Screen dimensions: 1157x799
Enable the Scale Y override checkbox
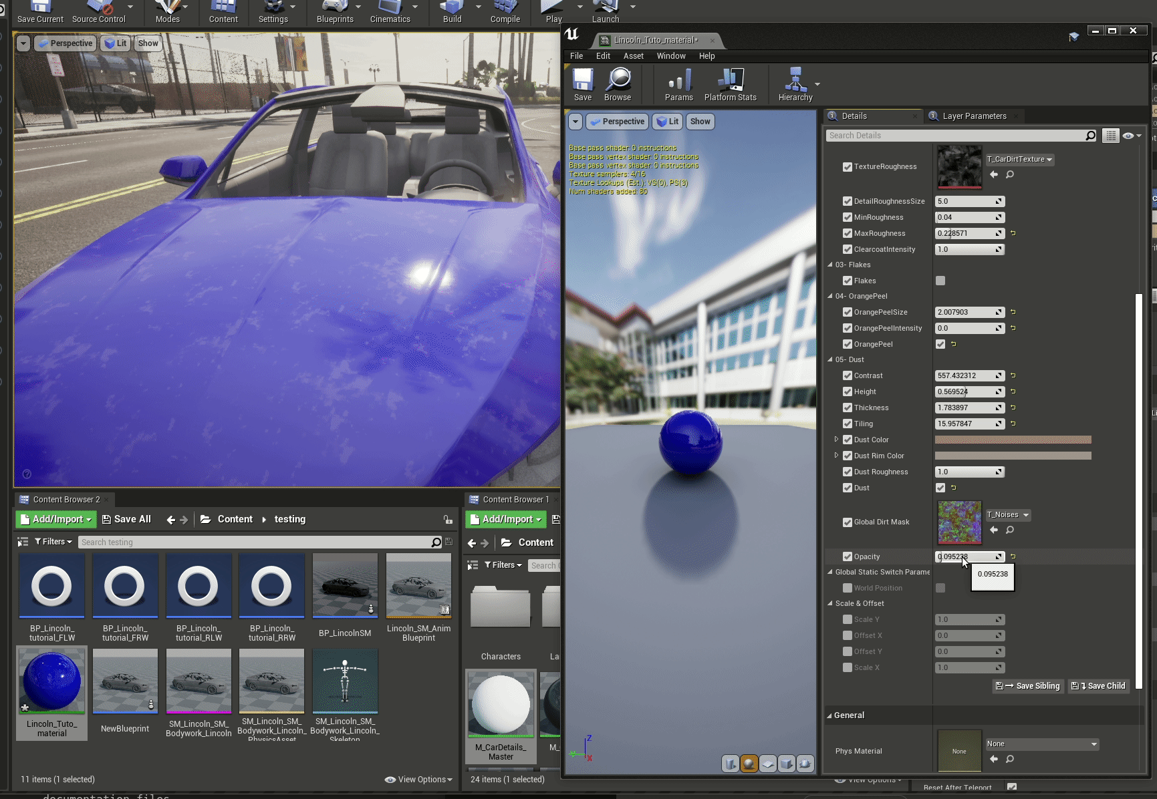click(848, 619)
